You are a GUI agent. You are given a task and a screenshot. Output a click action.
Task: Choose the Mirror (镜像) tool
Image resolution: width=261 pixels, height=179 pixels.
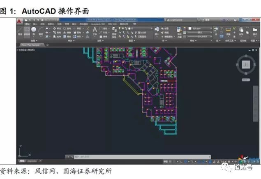67,33
